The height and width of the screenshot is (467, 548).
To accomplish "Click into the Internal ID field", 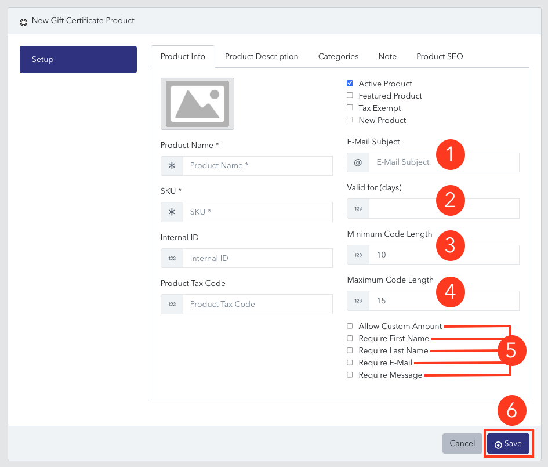I will tap(257, 258).
